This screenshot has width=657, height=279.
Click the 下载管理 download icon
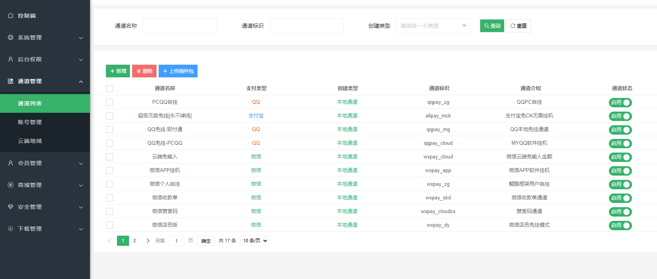pyautogui.click(x=11, y=229)
